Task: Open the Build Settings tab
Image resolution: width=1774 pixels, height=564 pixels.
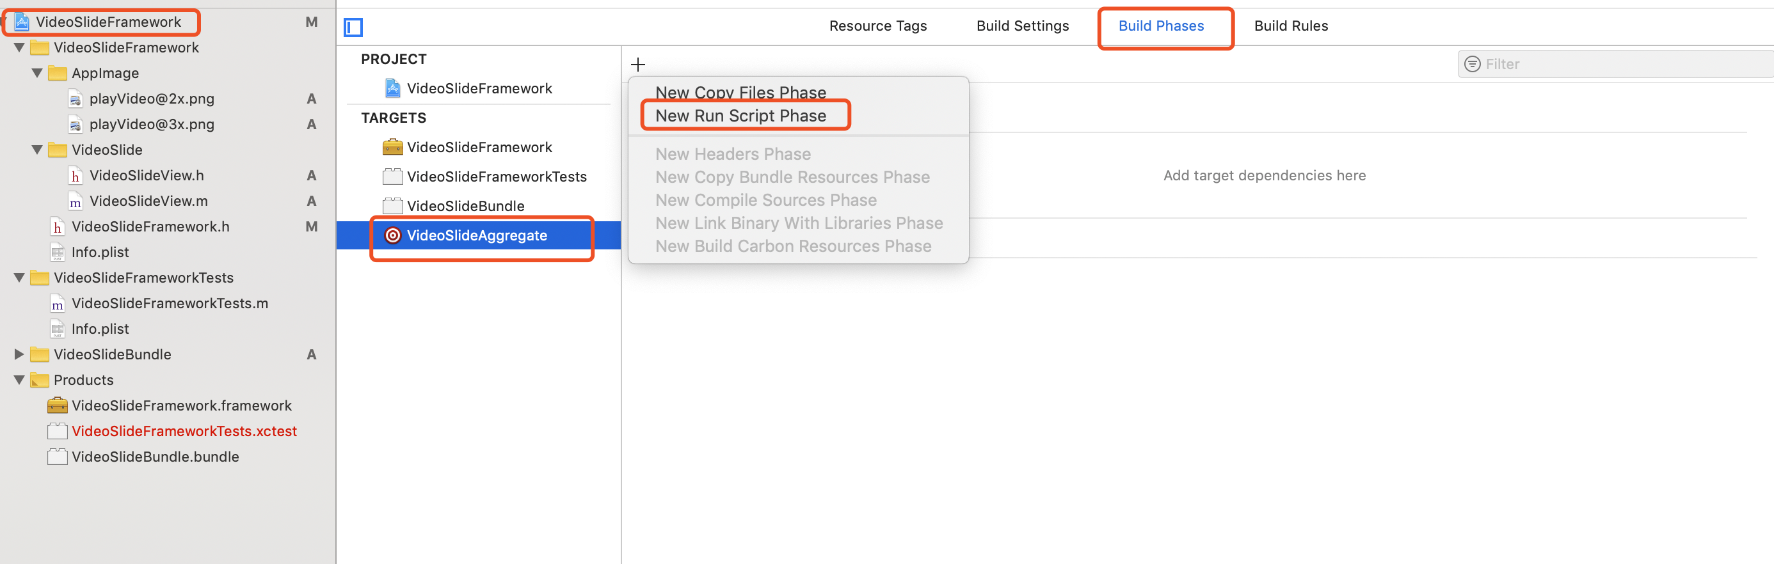Action: pyautogui.click(x=1023, y=26)
